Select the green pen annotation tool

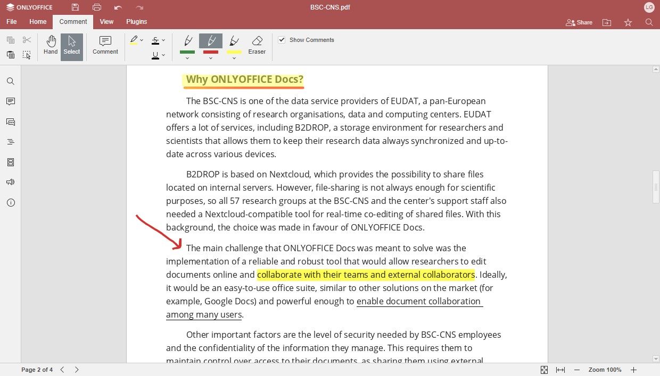[187, 40]
